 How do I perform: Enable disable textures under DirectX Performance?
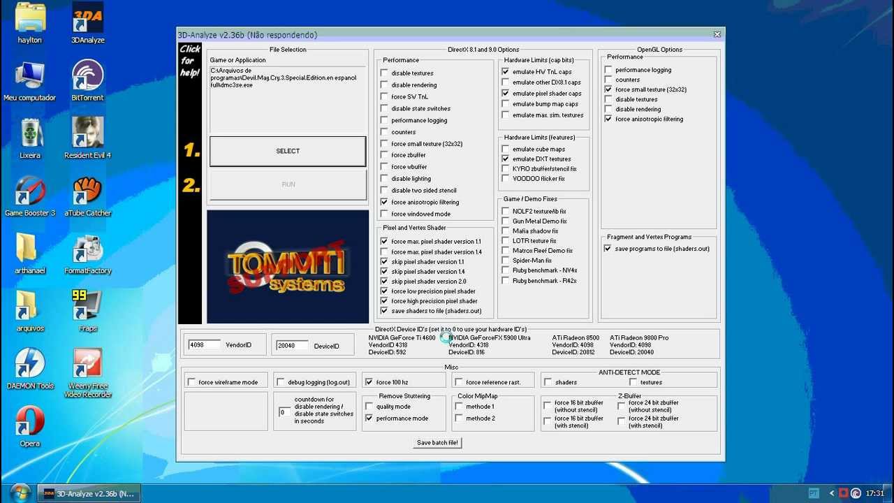pyautogui.click(x=384, y=73)
